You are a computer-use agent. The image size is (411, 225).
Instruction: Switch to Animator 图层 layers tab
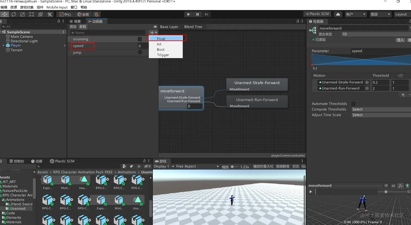pos(73,27)
